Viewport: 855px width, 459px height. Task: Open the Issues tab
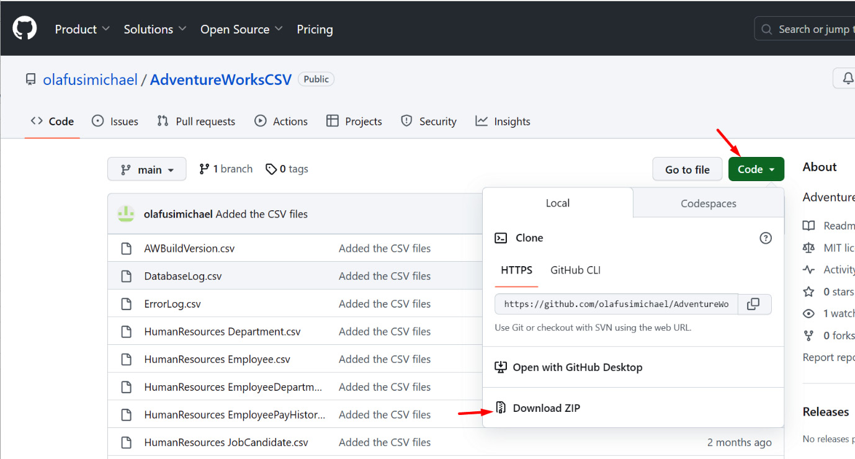coord(115,121)
